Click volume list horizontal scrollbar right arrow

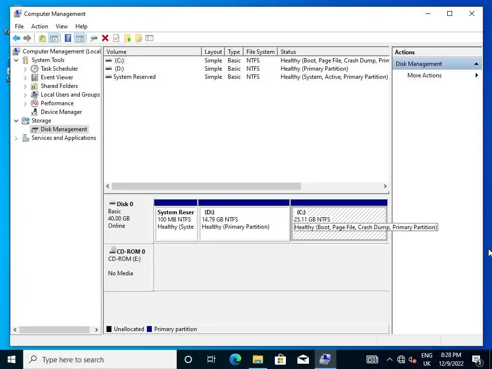point(385,186)
